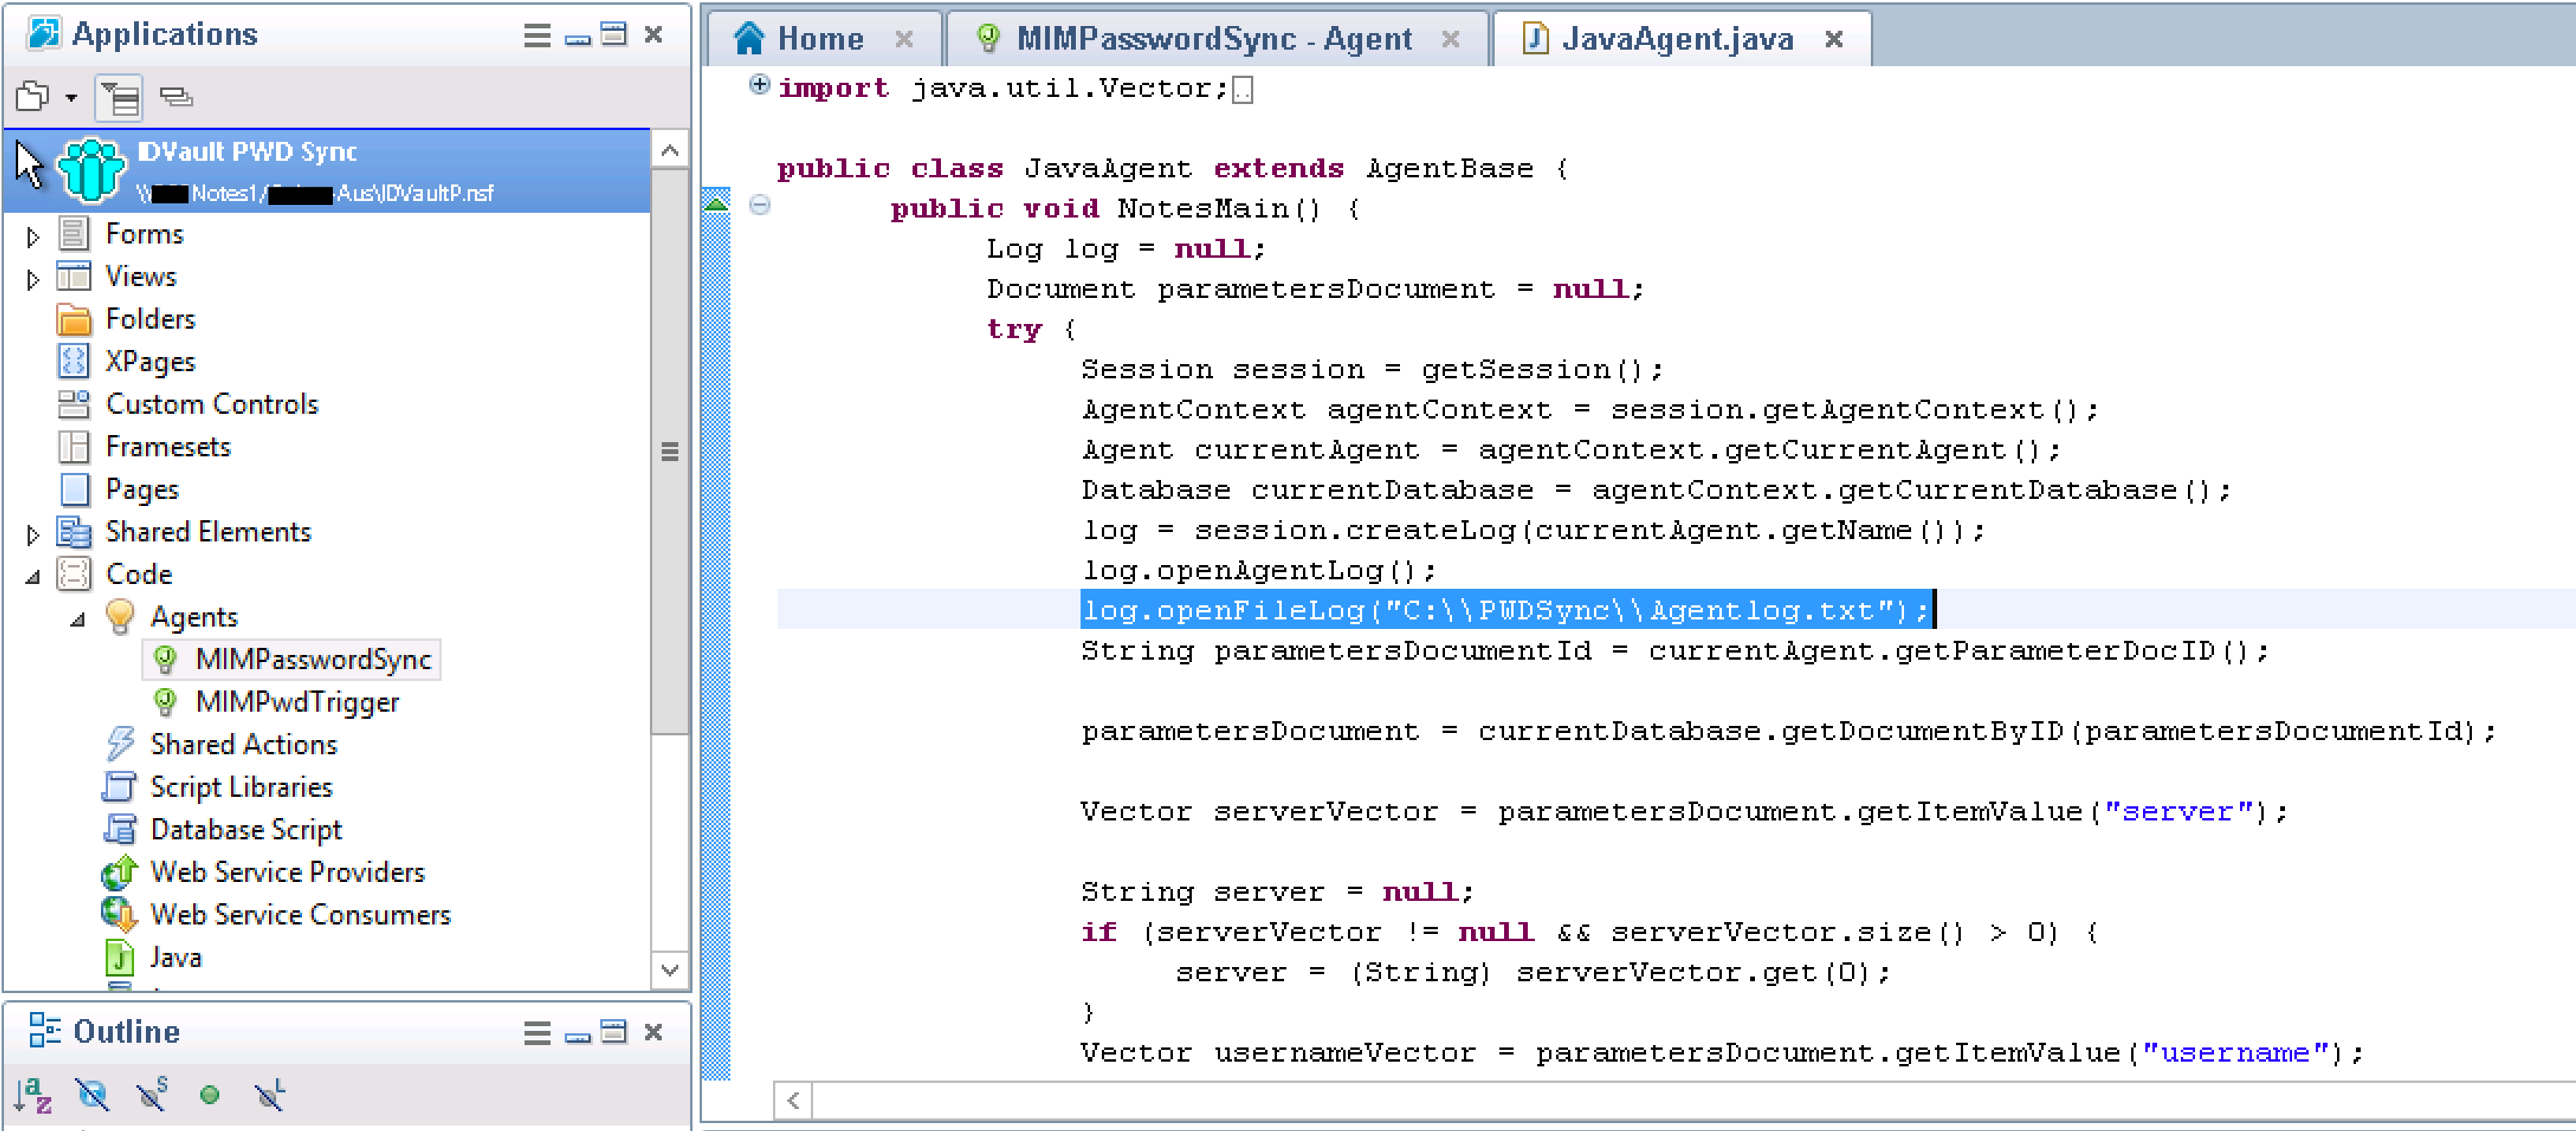
Task: Click the stacked windows toolbar icon
Action: coord(177,97)
